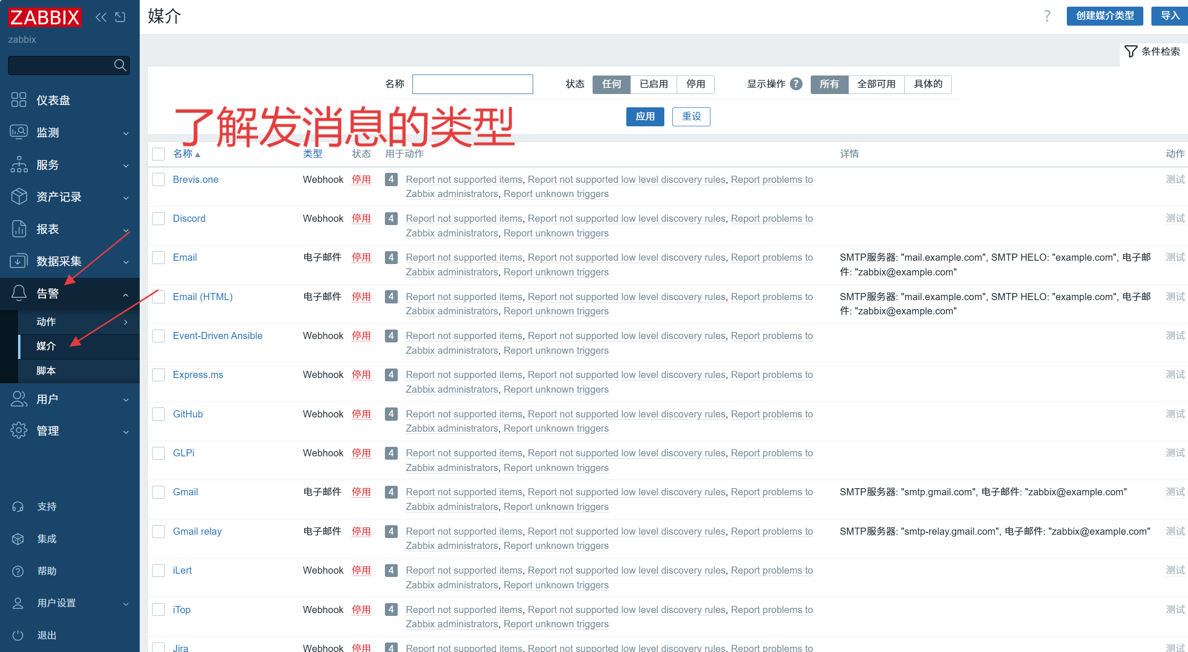Check the Email row checkbox
This screenshot has height=652, width=1188.
point(158,257)
